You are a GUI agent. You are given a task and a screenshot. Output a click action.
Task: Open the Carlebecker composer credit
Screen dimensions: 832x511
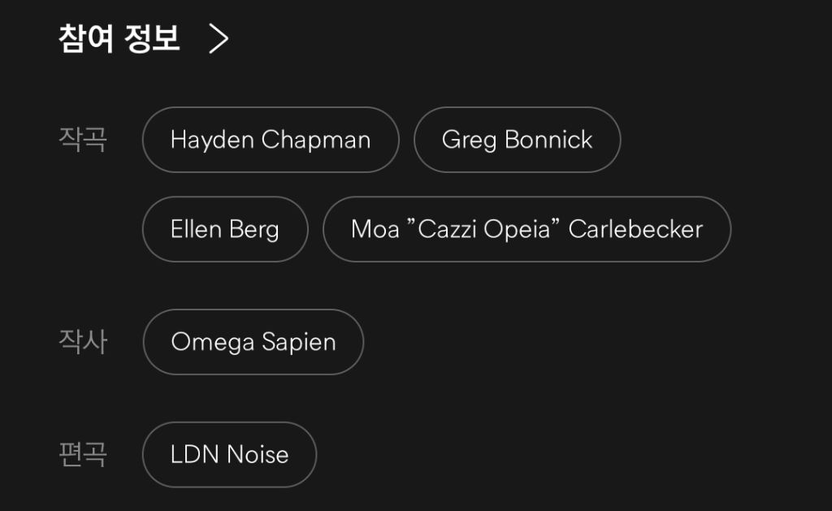pyautogui.click(x=526, y=229)
